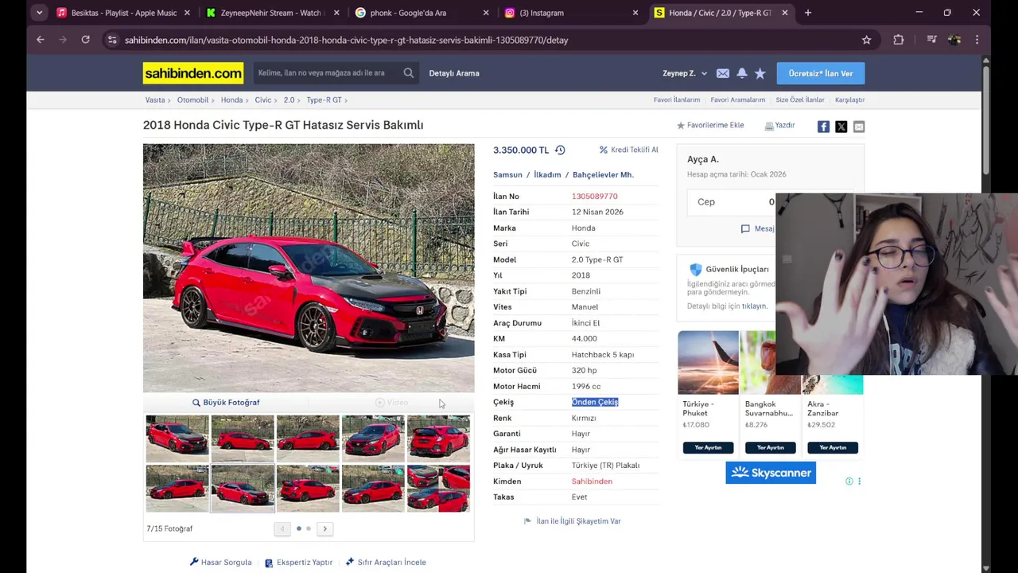Viewport: 1018px width, 573px height.
Task: Click the ilan number 1305089770
Action: point(594,197)
